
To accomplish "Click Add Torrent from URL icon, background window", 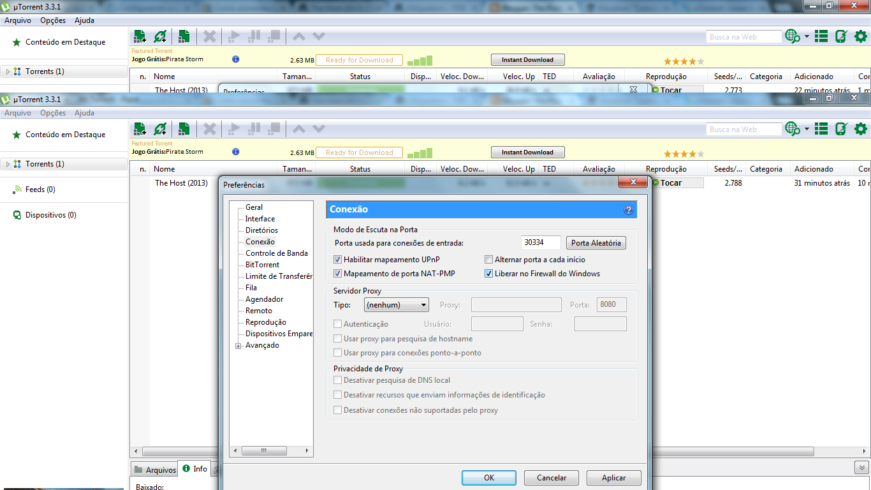I will [x=160, y=36].
